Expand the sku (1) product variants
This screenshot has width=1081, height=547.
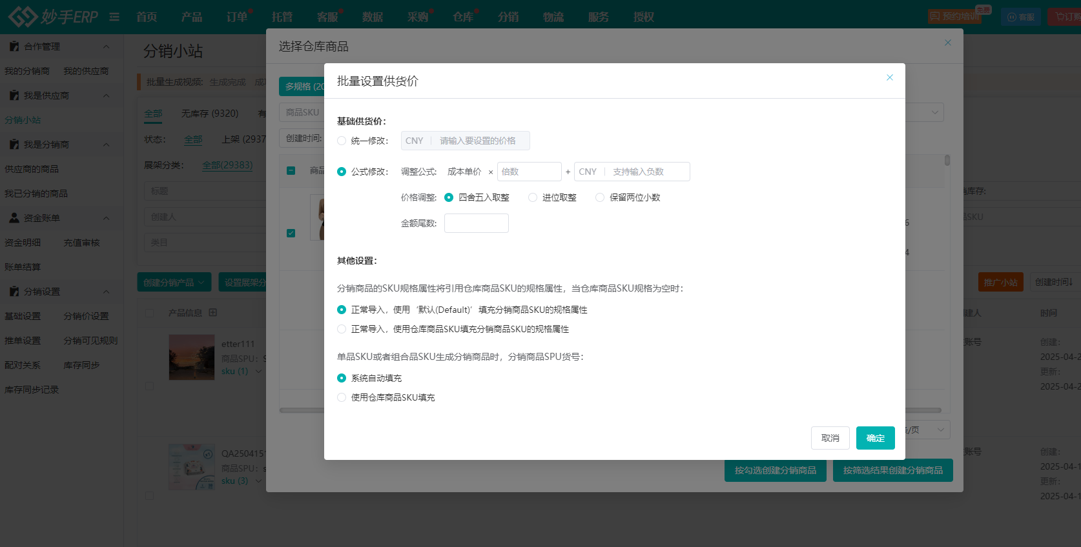coord(259,372)
